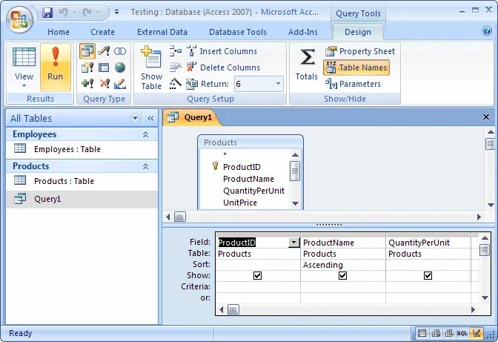The image size is (498, 342).
Task: Choose the Append query type
Action: [87, 84]
